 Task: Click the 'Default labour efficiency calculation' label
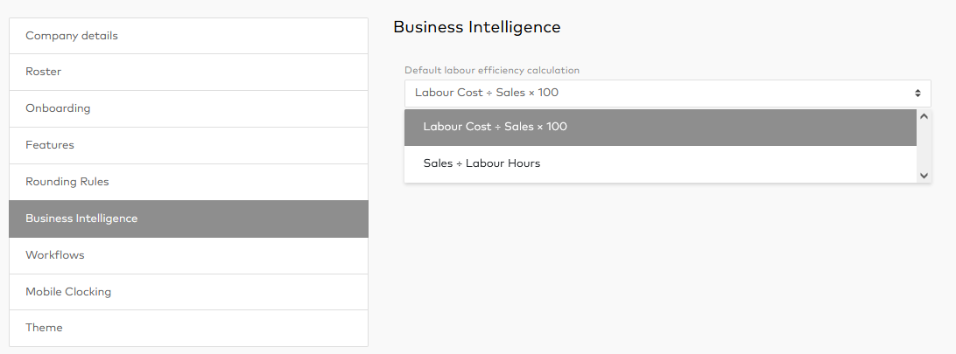point(491,70)
